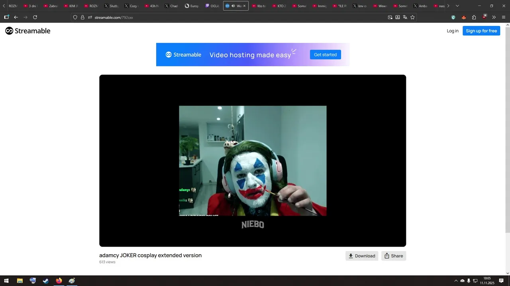Click the tracking protection shield icon

(x=75, y=17)
